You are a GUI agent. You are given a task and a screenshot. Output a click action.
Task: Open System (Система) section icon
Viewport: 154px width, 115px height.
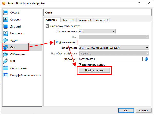click(6, 20)
